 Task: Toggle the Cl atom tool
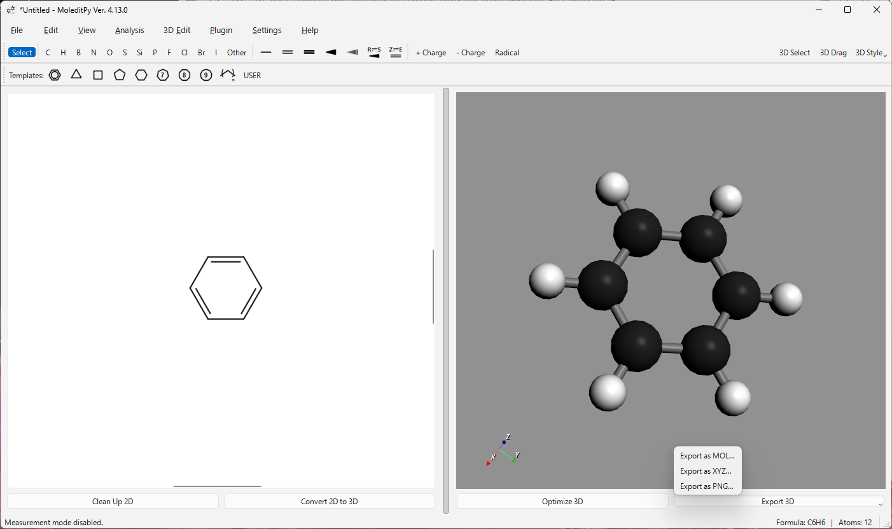pyautogui.click(x=185, y=53)
